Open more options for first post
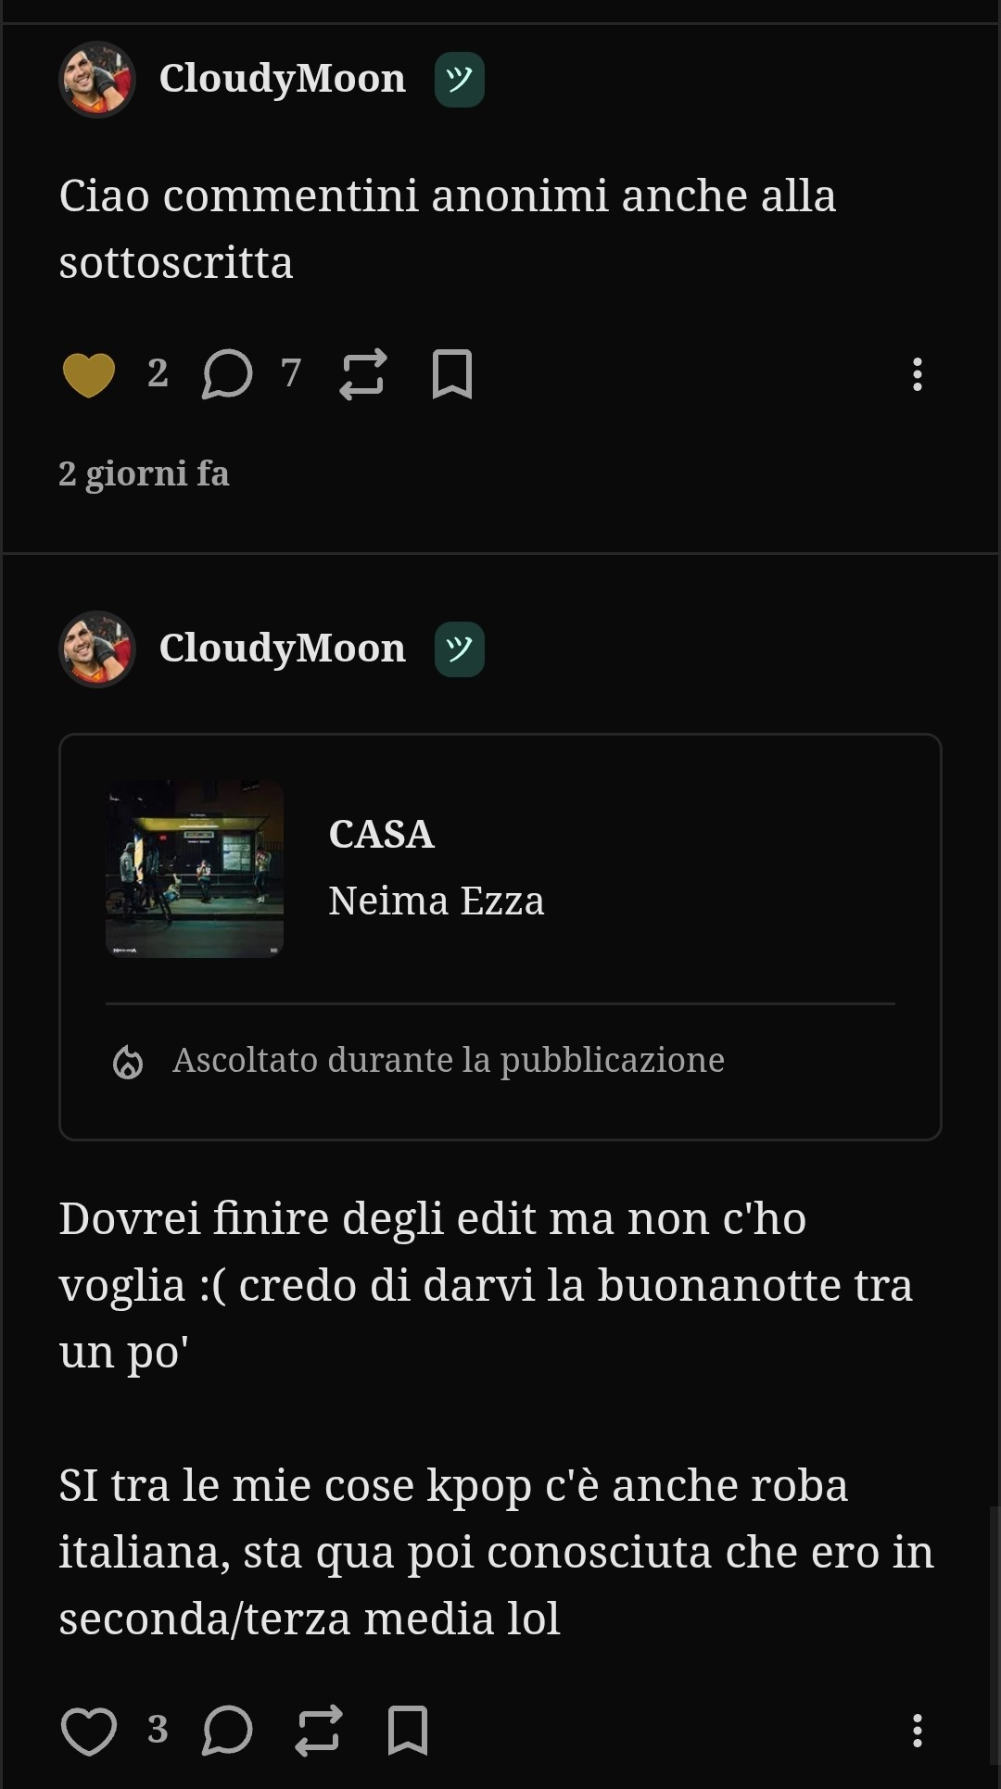The width and height of the screenshot is (1001, 1789). click(917, 374)
